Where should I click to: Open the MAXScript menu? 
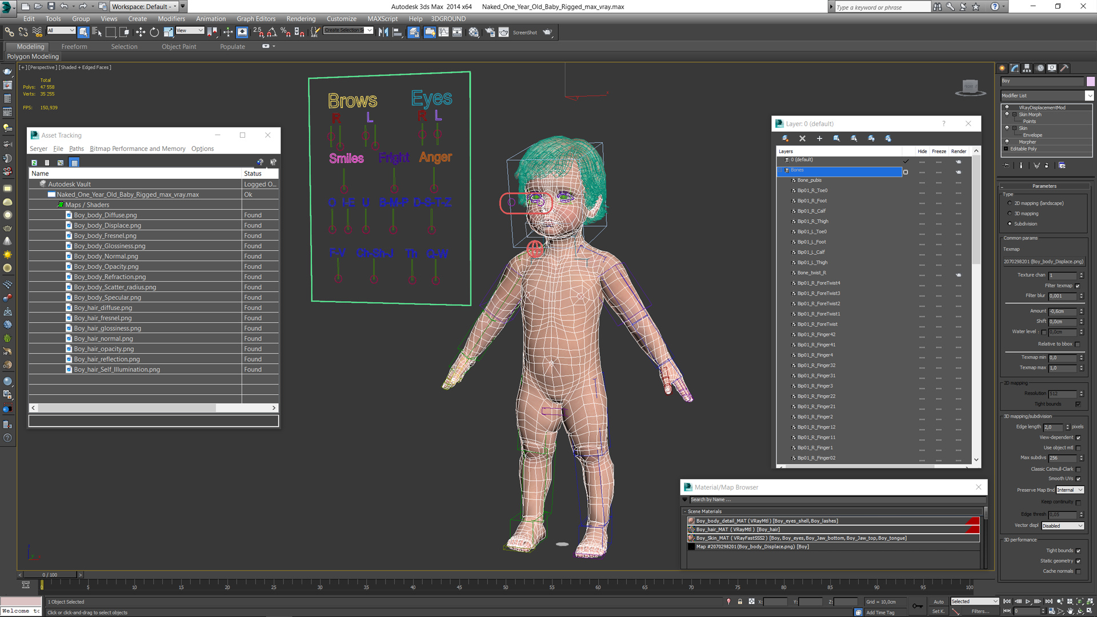[x=382, y=19]
